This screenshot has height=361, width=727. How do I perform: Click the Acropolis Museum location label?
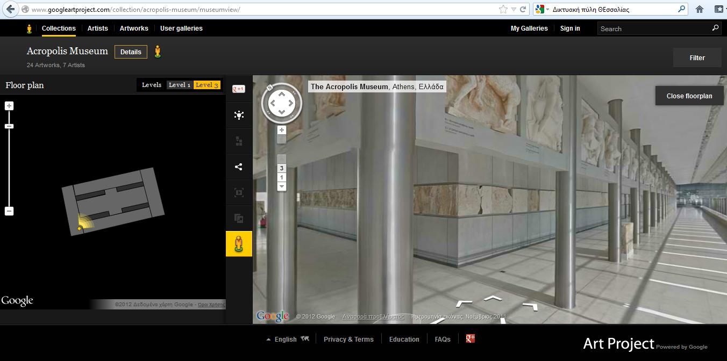[377, 86]
